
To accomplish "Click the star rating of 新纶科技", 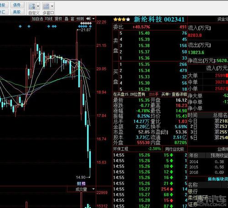I will point(122,20).
